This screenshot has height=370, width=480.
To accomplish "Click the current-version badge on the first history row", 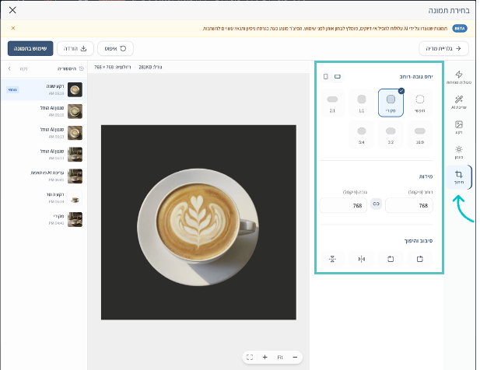I will [x=12, y=89].
